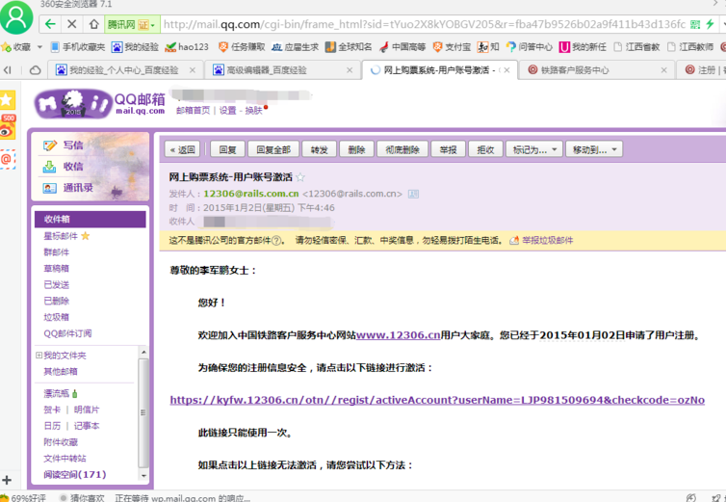This screenshot has height=502, width=726.
Task: Open the 草稿箱 folder
Action: coord(56,269)
